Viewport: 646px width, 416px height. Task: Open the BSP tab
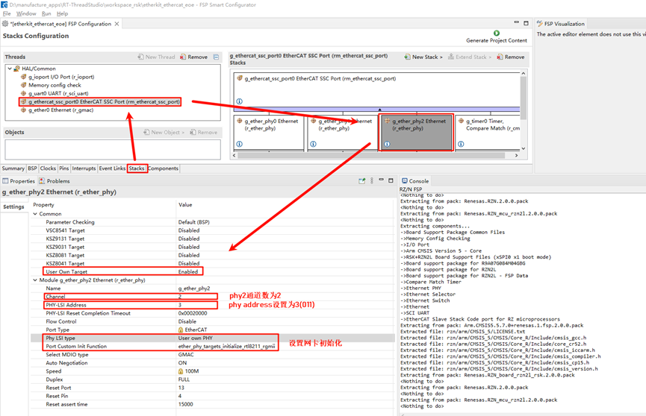coord(32,168)
